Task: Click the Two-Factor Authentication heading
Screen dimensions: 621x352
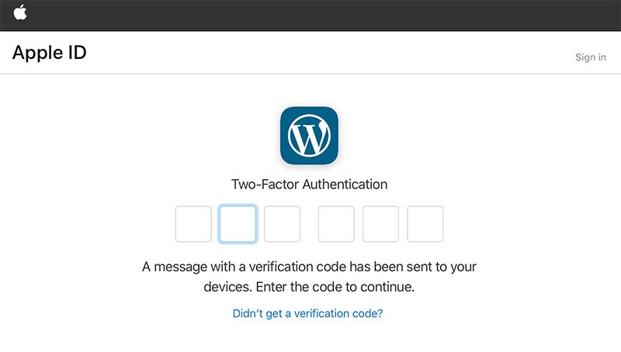Action: pos(309,185)
